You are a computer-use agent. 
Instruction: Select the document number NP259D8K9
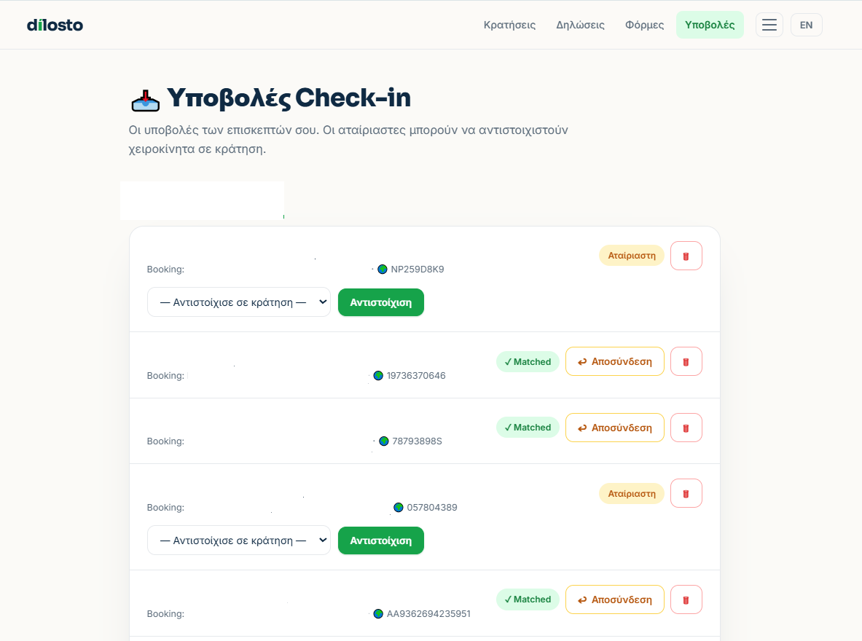pos(418,270)
